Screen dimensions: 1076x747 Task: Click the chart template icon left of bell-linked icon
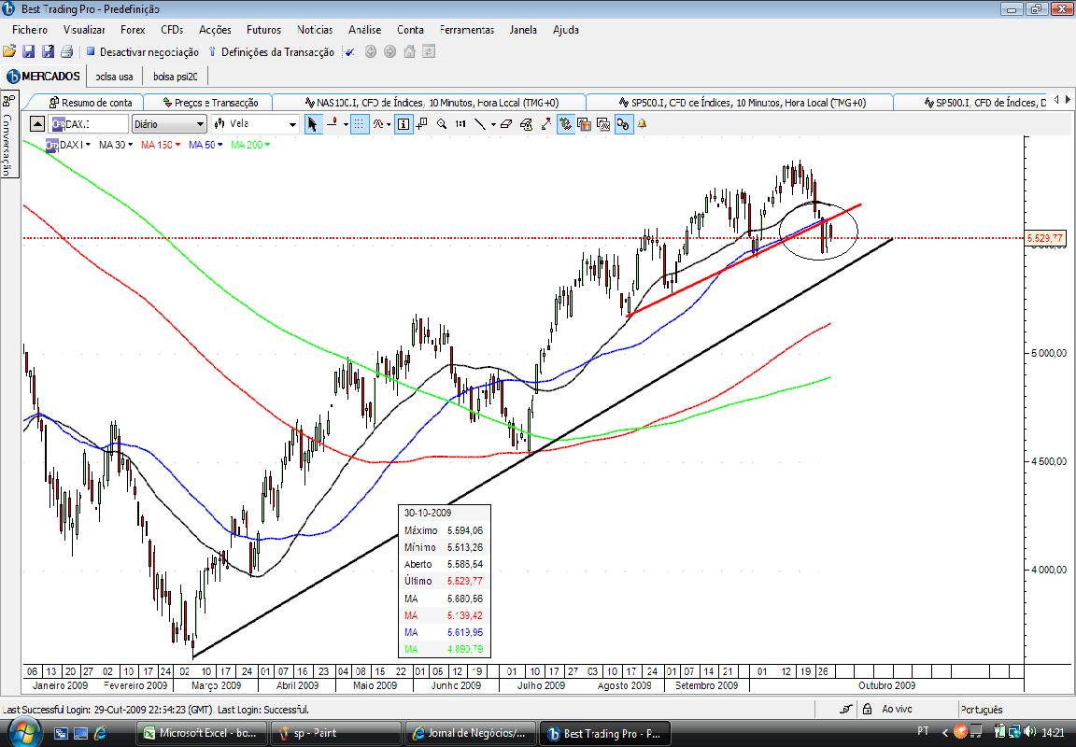603,124
